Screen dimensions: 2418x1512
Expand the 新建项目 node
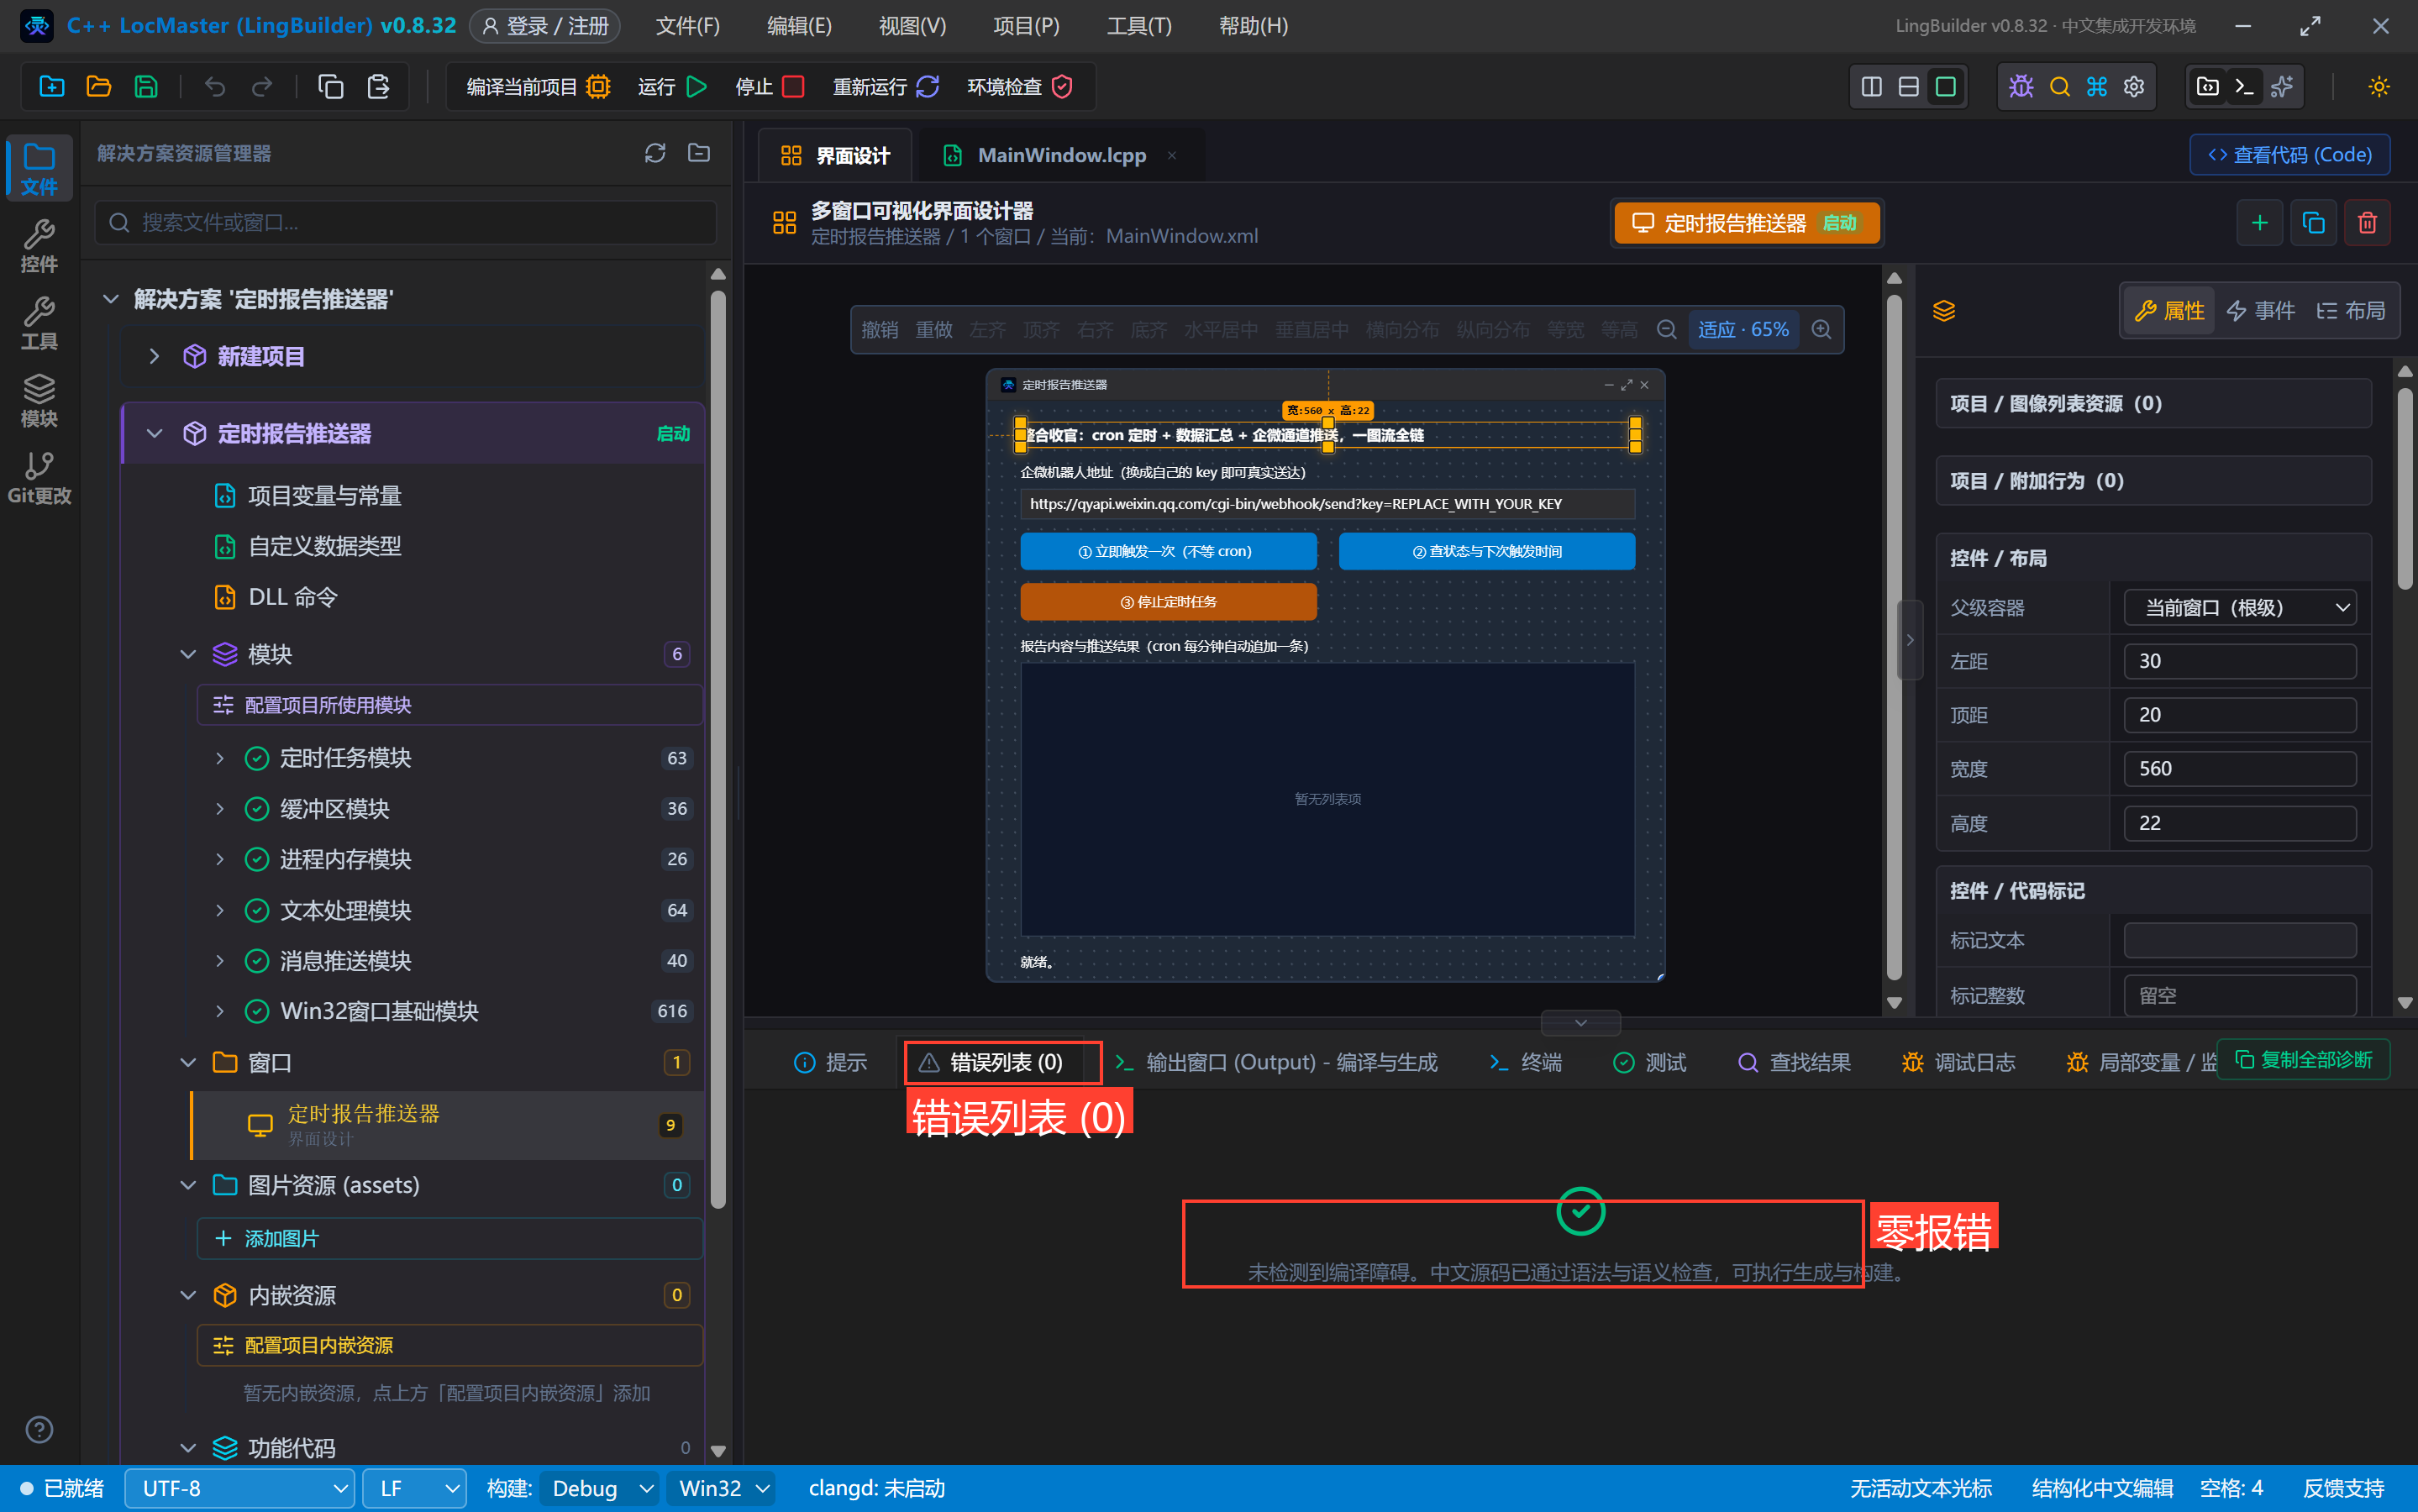tap(154, 356)
